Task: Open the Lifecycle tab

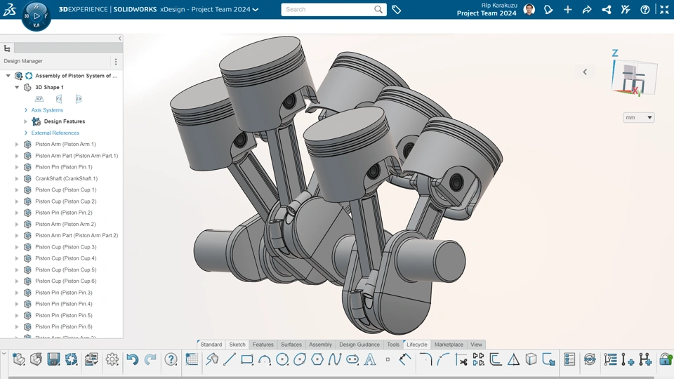Action: coord(417,344)
